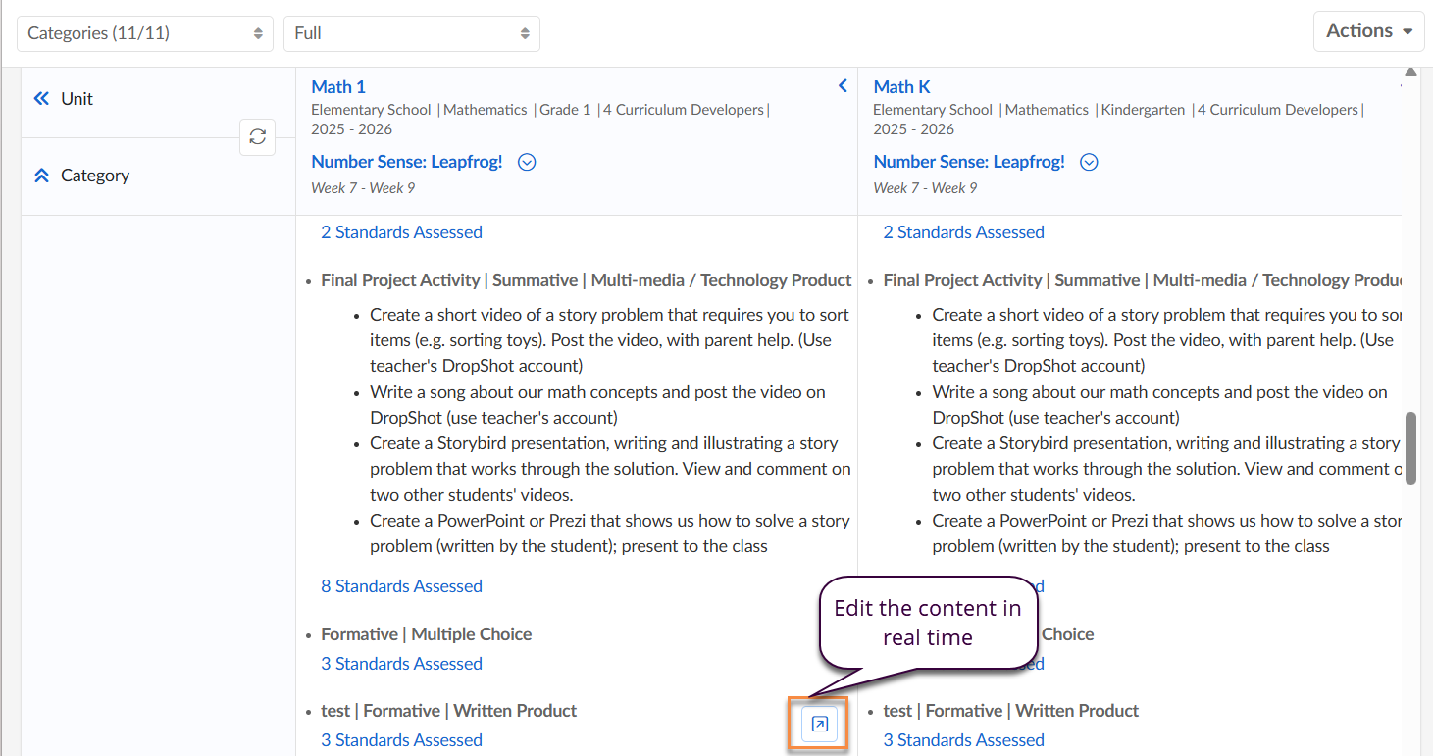This screenshot has width=1433, height=756.
Task: Collapse the Math 1 column arrow
Action: pyautogui.click(x=843, y=86)
